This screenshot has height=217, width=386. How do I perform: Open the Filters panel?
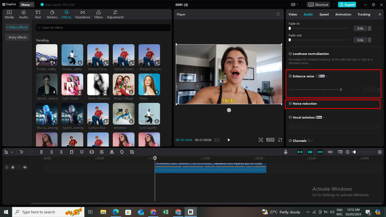[x=98, y=14]
